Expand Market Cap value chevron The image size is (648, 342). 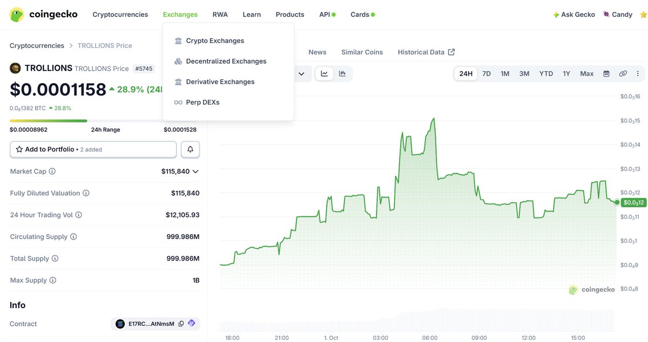click(195, 171)
